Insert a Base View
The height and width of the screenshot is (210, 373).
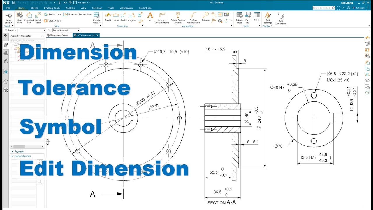click(x=20, y=18)
